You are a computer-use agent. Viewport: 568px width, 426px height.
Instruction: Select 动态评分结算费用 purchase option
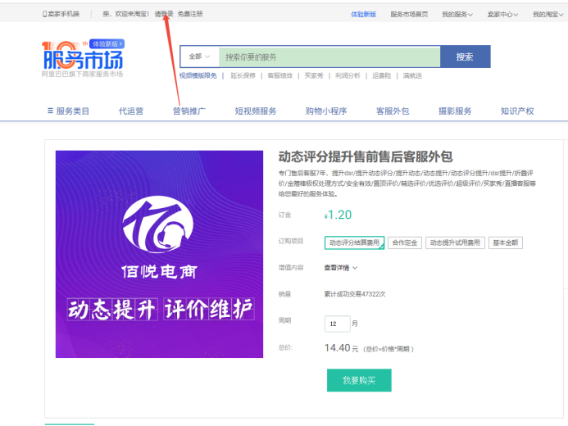pyautogui.click(x=354, y=242)
